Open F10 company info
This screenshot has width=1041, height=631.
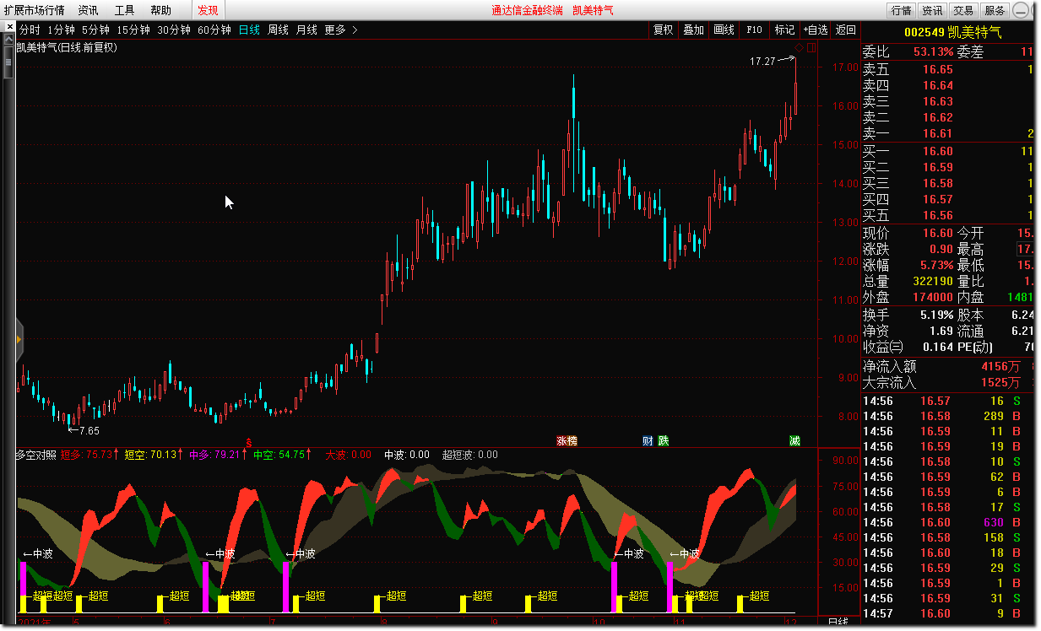pos(754,30)
